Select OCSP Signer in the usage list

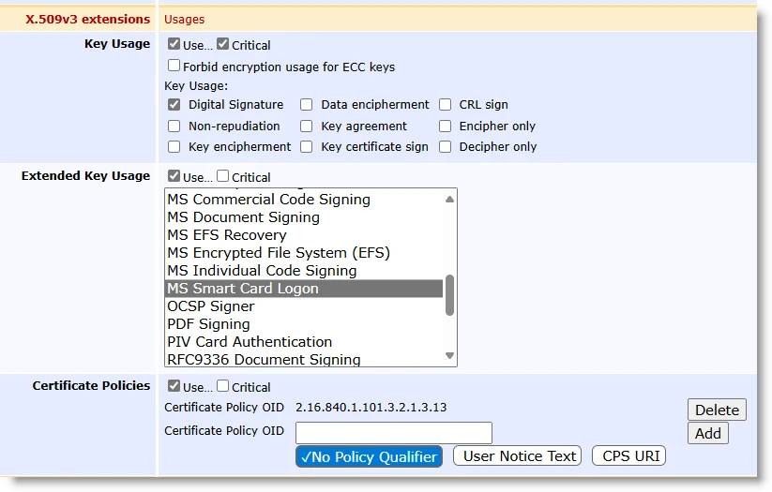pos(303,306)
